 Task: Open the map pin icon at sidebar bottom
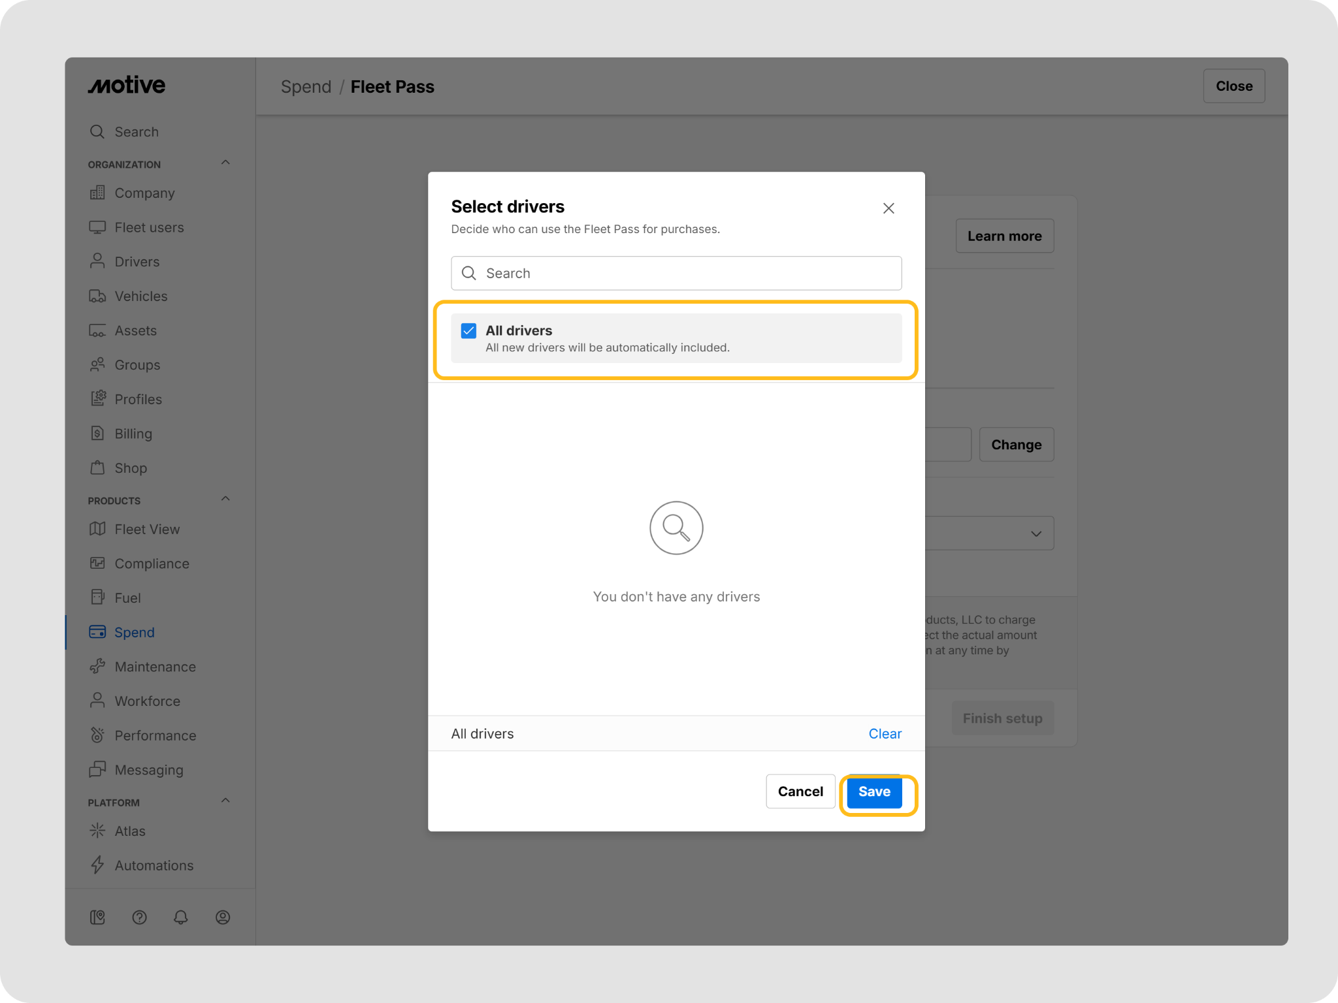click(x=97, y=917)
